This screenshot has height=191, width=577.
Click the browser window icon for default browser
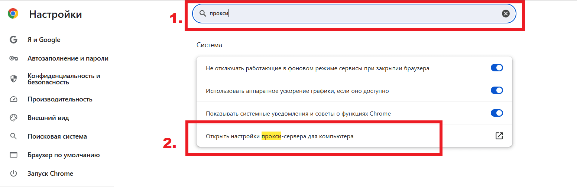coord(14,155)
